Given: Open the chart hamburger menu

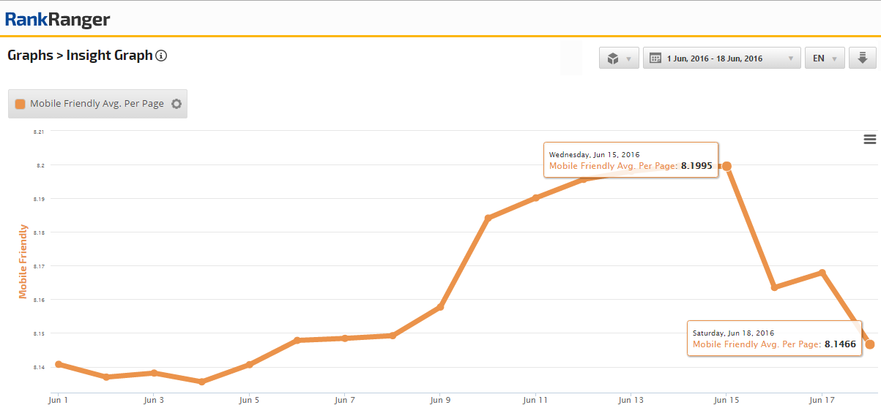Looking at the screenshot, I should click(870, 140).
